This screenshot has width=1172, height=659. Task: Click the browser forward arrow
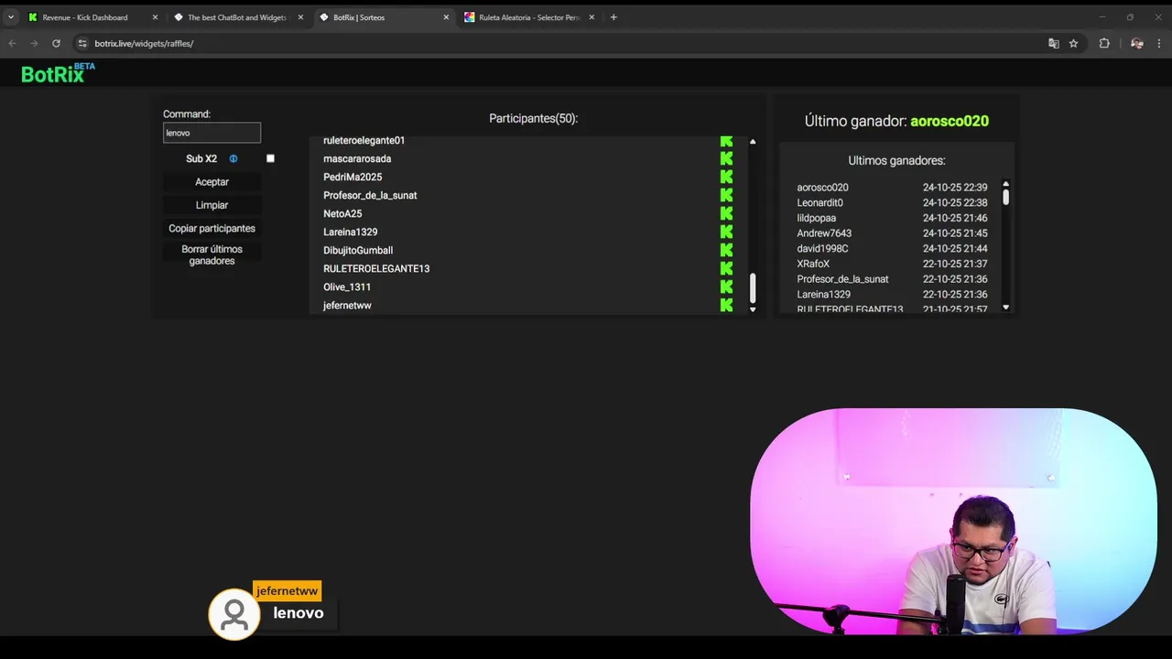[34, 43]
